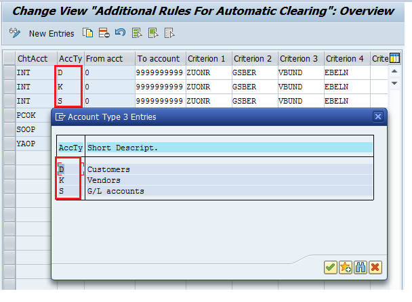412x302 pixels.
Task: Click the AccTy field with value D
Action: coord(69,72)
